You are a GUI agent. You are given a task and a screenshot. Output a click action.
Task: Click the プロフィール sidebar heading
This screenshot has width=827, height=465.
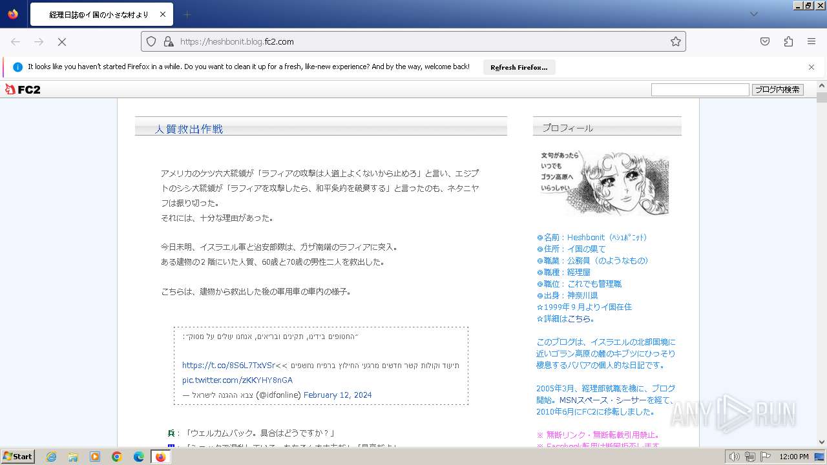click(568, 128)
